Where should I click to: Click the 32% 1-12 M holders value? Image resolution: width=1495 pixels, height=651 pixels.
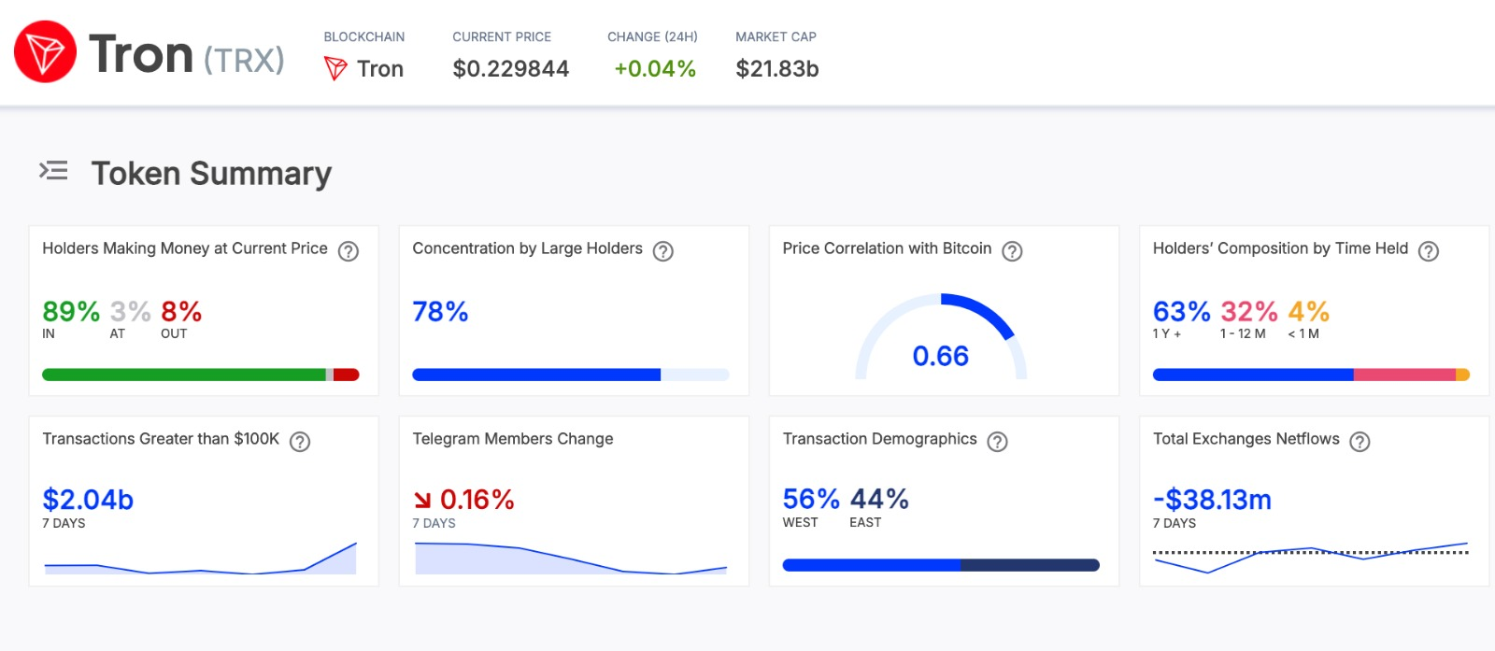1248,312
